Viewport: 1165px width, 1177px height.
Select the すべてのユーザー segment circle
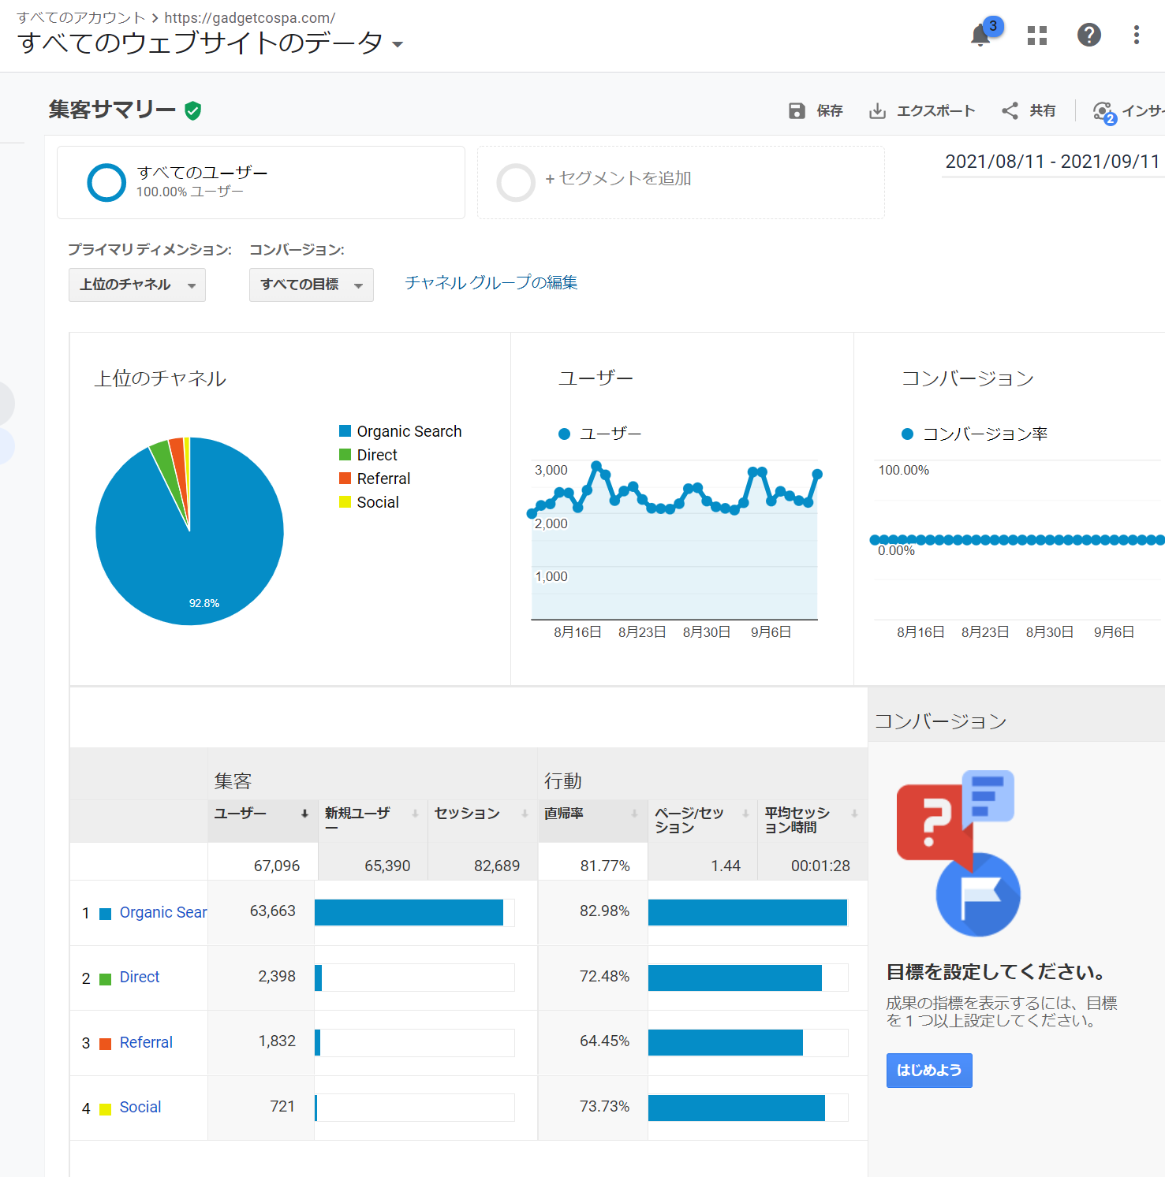point(106,182)
